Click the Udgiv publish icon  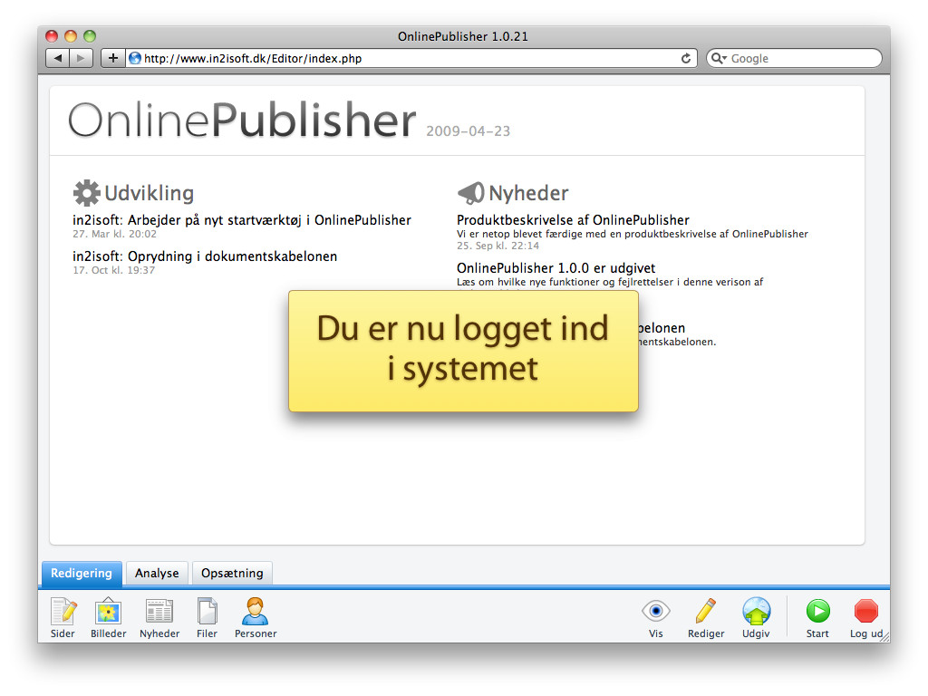[x=756, y=612]
